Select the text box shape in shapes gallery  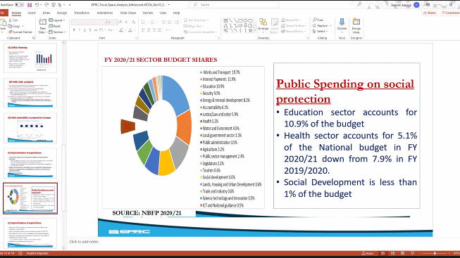click(x=225, y=21)
